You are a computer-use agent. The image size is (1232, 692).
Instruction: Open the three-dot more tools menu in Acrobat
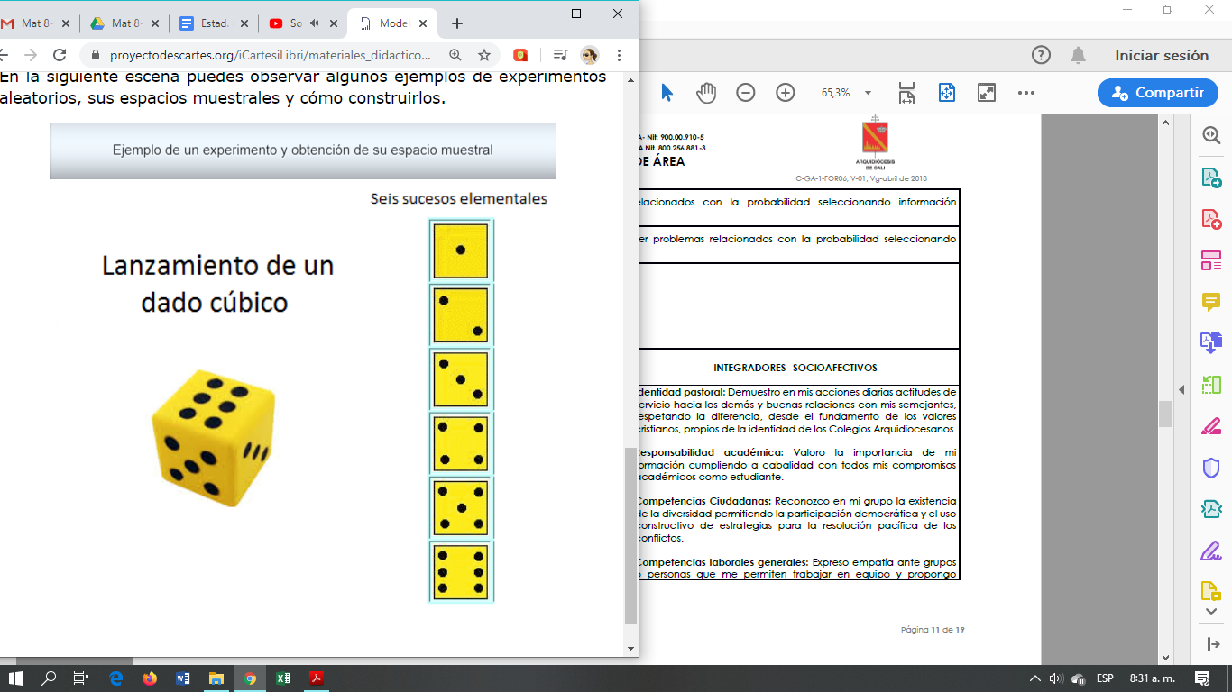1026,93
